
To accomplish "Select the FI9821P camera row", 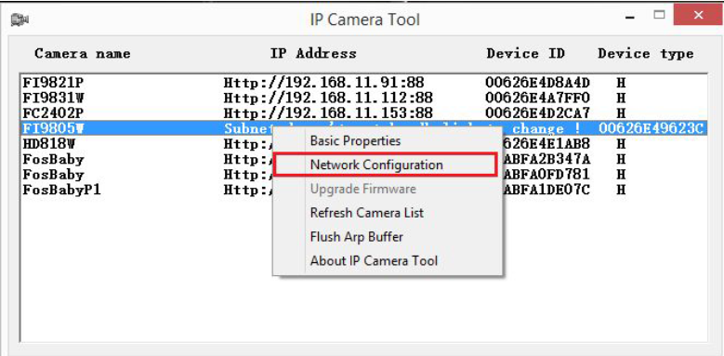I will [x=362, y=83].
